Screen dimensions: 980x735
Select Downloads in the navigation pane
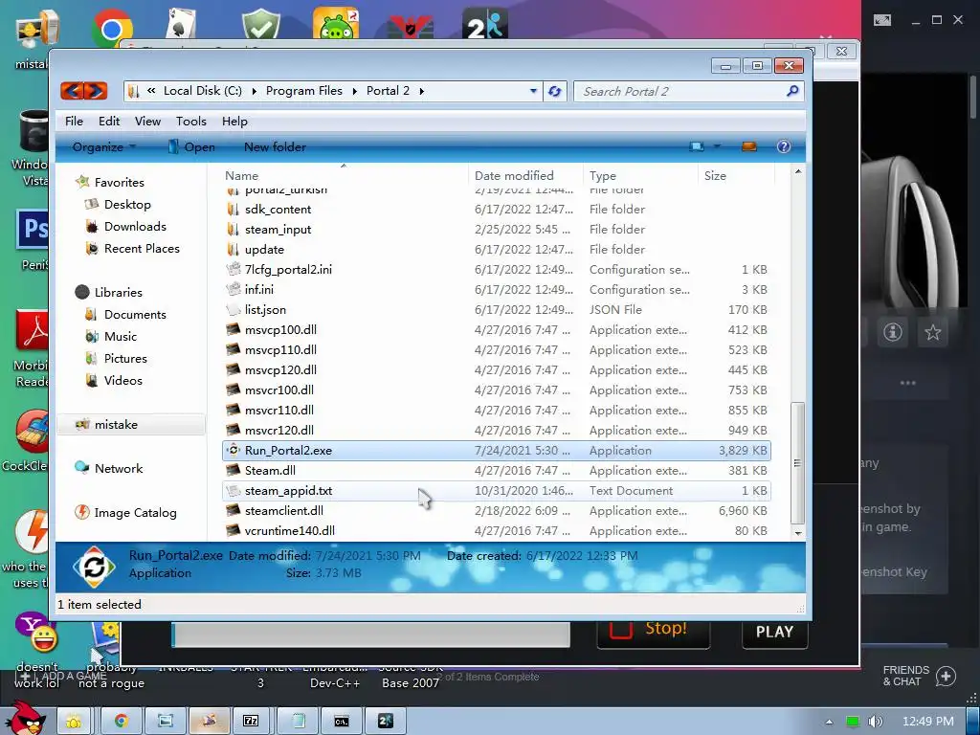(135, 226)
